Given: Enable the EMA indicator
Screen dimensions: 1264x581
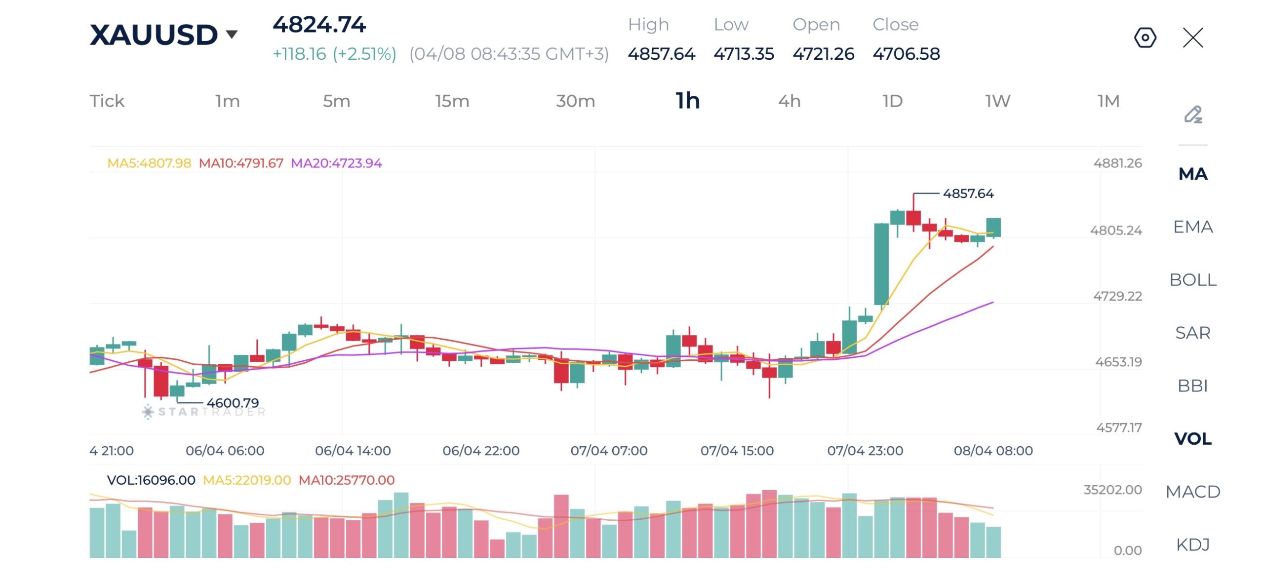Looking at the screenshot, I should [1192, 227].
